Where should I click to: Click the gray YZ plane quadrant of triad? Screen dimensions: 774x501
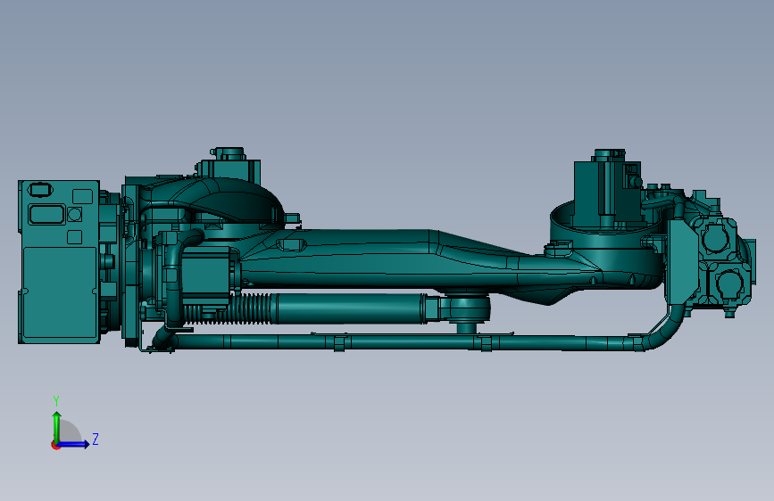pos(69,432)
